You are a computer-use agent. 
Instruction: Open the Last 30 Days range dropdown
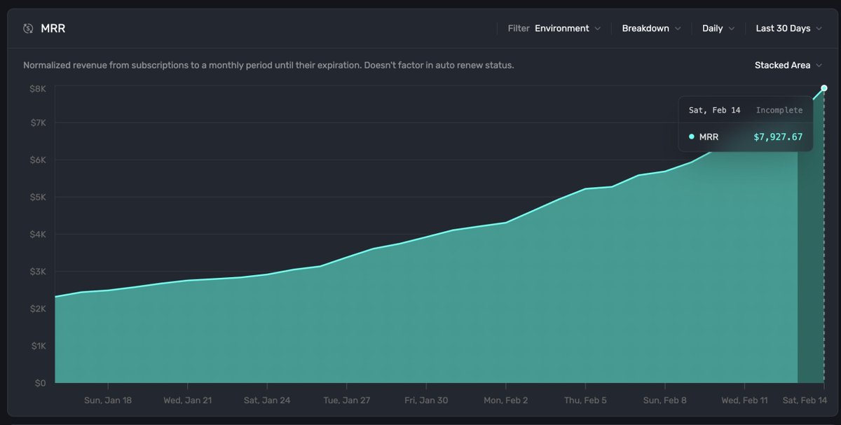788,29
